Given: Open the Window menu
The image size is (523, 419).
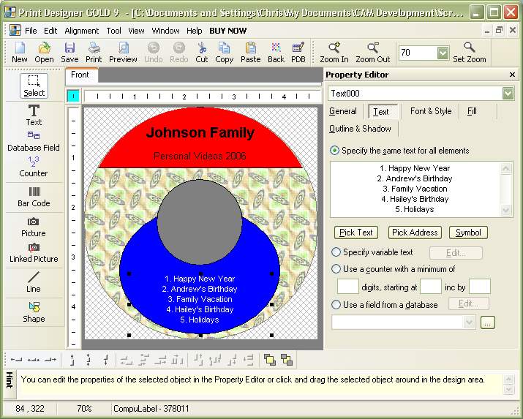Looking at the screenshot, I should [165, 31].
